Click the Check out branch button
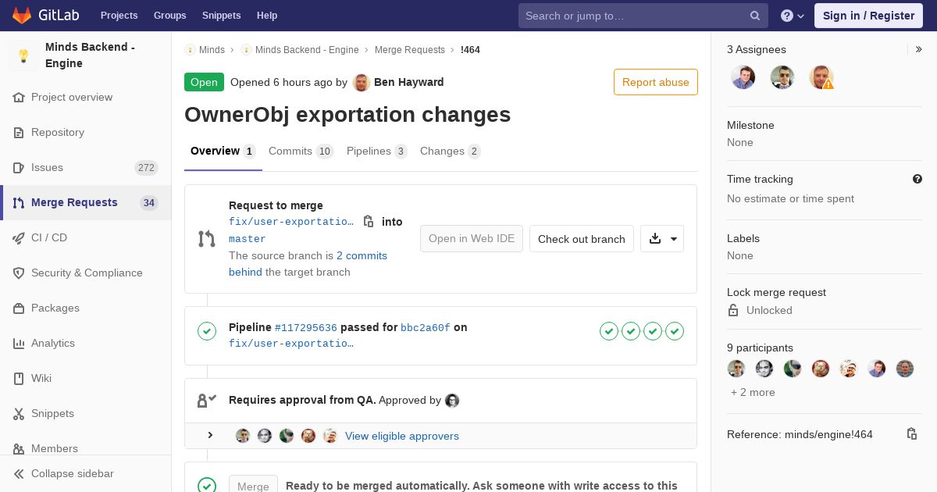The width and height of the screenshot is (937, 492). point(582,239)
